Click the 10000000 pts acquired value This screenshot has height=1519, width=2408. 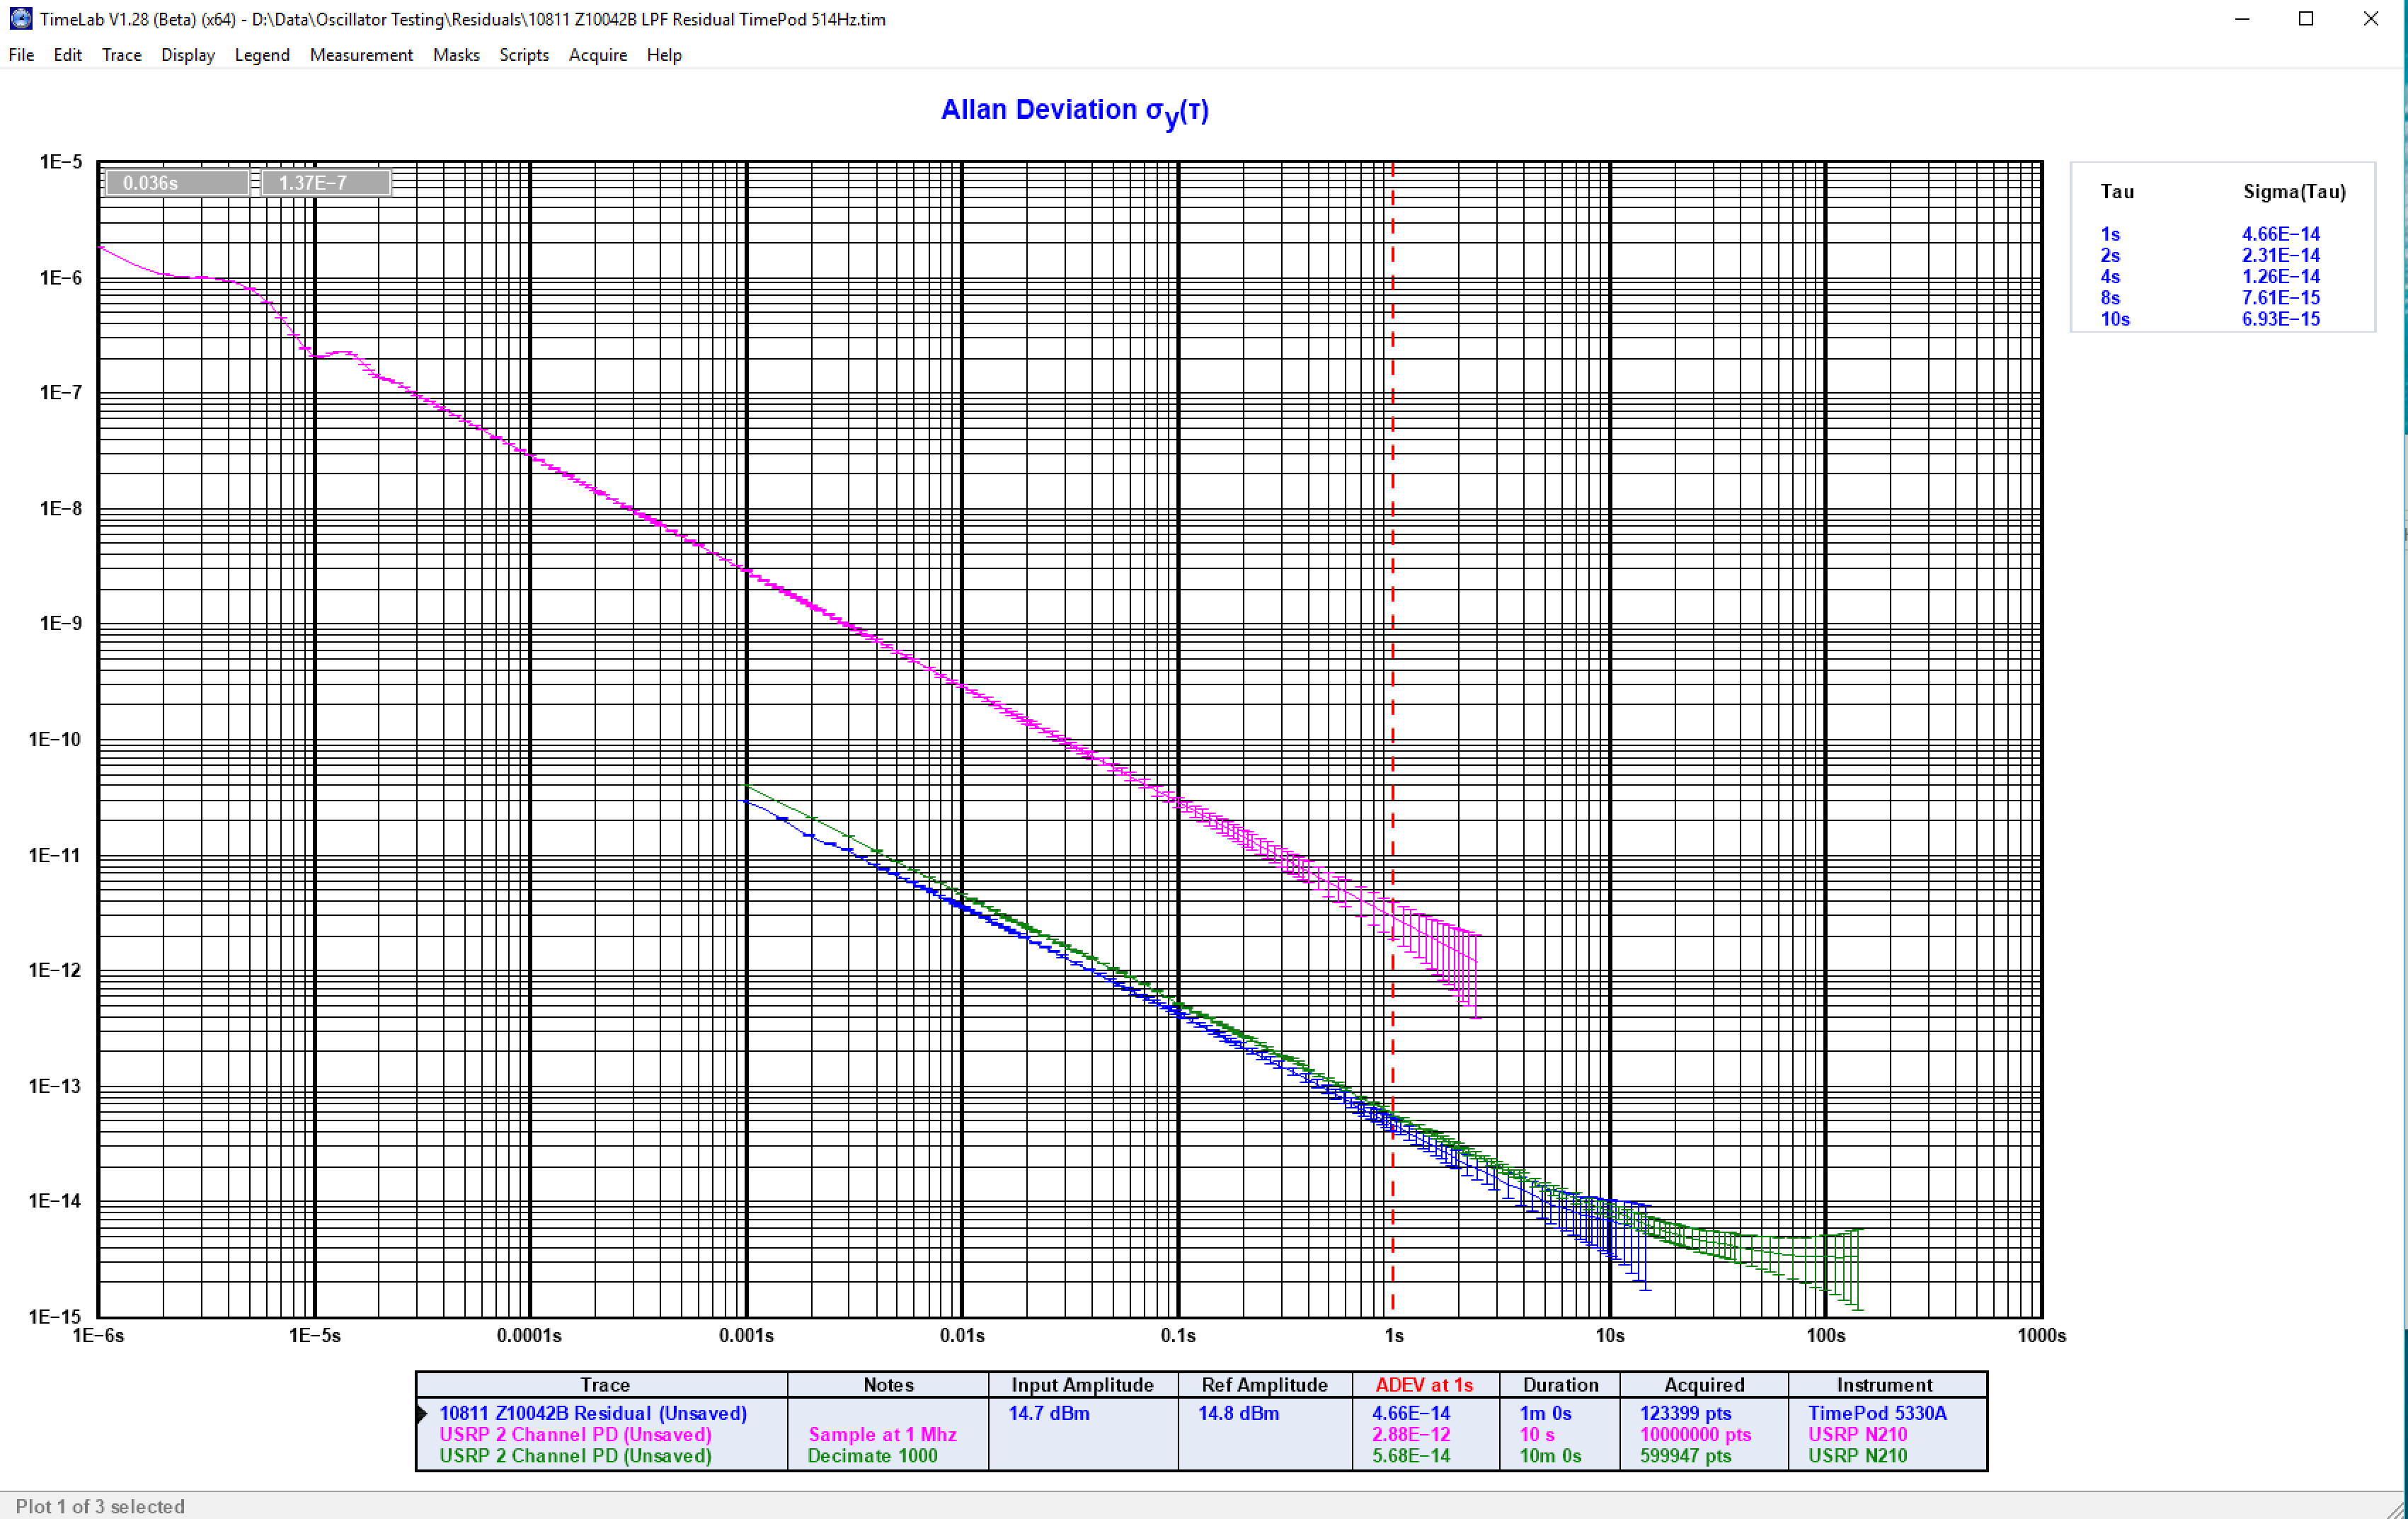[x=1695, y=1434]
